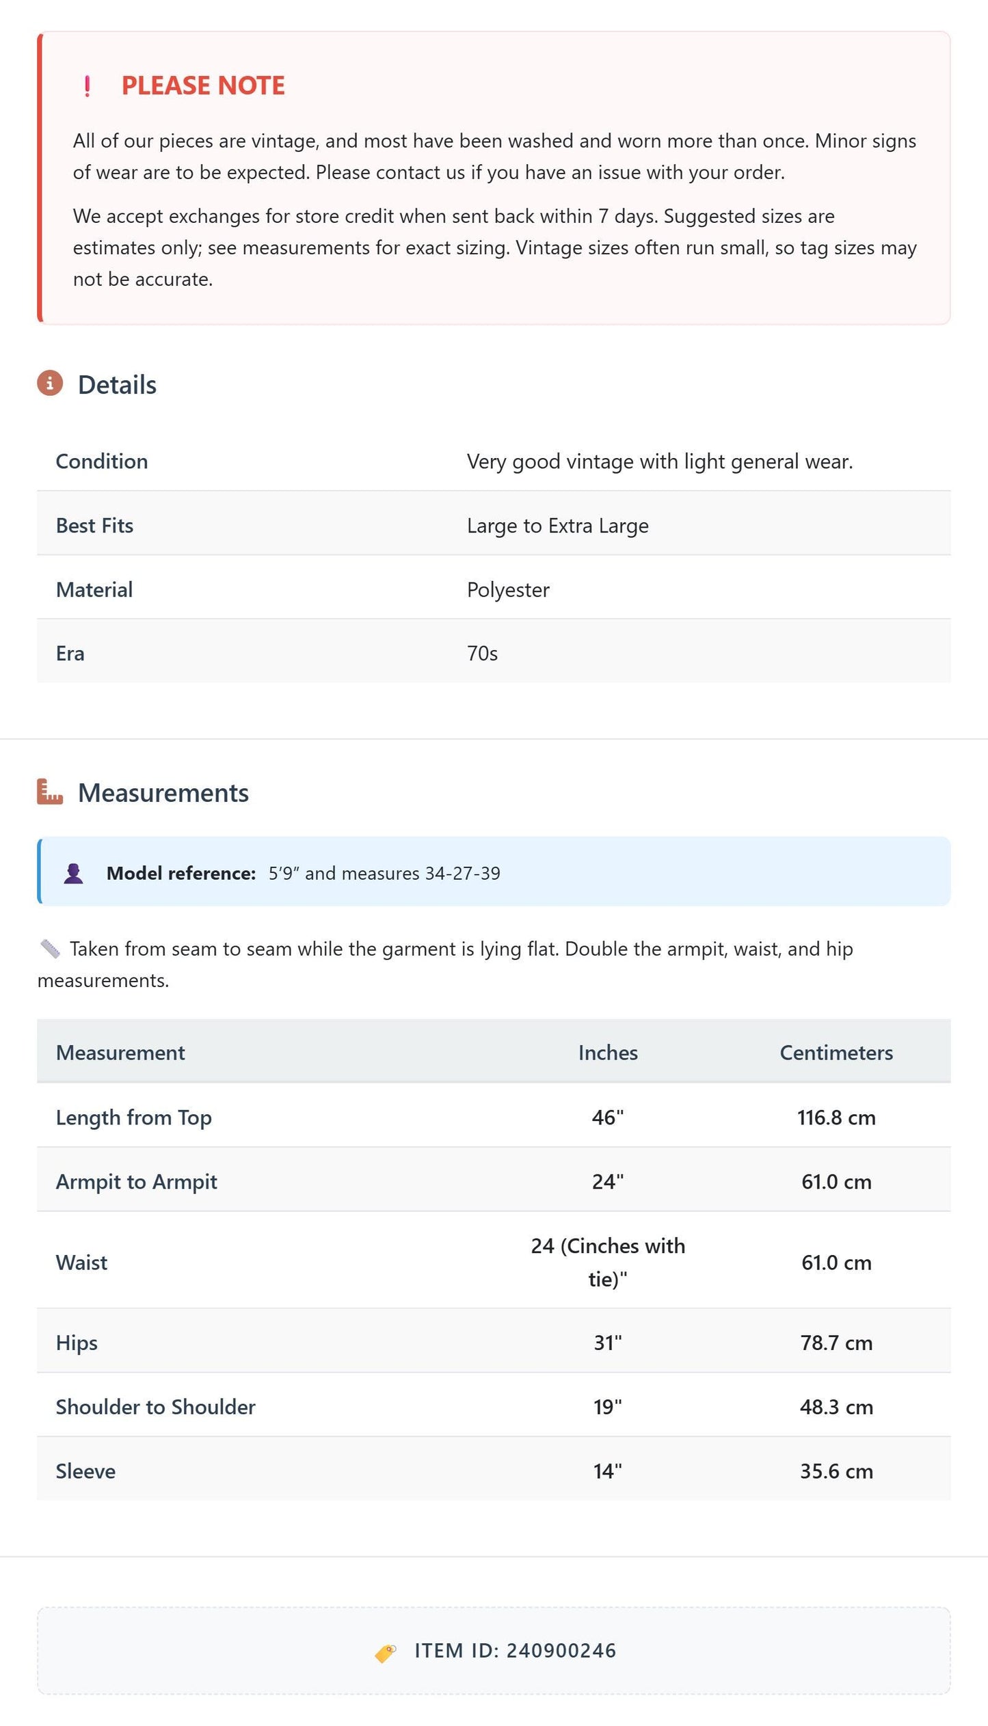Click the small tape ruler emoji icon
This screenshot has height=1726, width=988.
(50, 949)
